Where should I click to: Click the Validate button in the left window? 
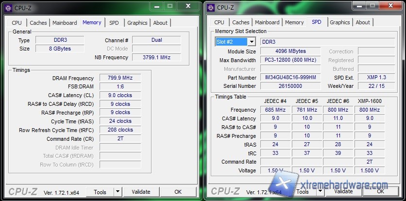[x=141, y=192]
